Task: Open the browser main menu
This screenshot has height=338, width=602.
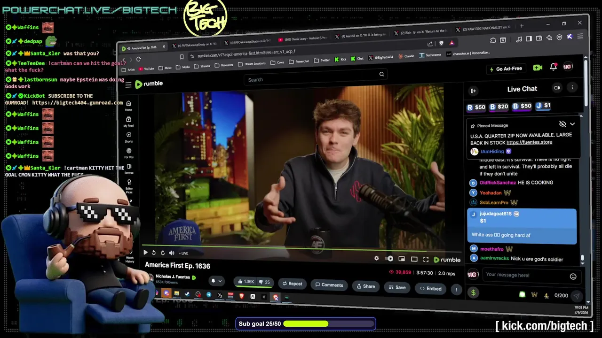Action: (580, 36)
